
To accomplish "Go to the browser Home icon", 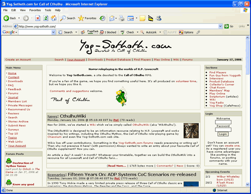I will tap(54, 18).
